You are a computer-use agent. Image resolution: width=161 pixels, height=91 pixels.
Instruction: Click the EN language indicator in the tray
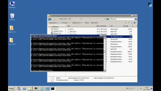[128, 88]
